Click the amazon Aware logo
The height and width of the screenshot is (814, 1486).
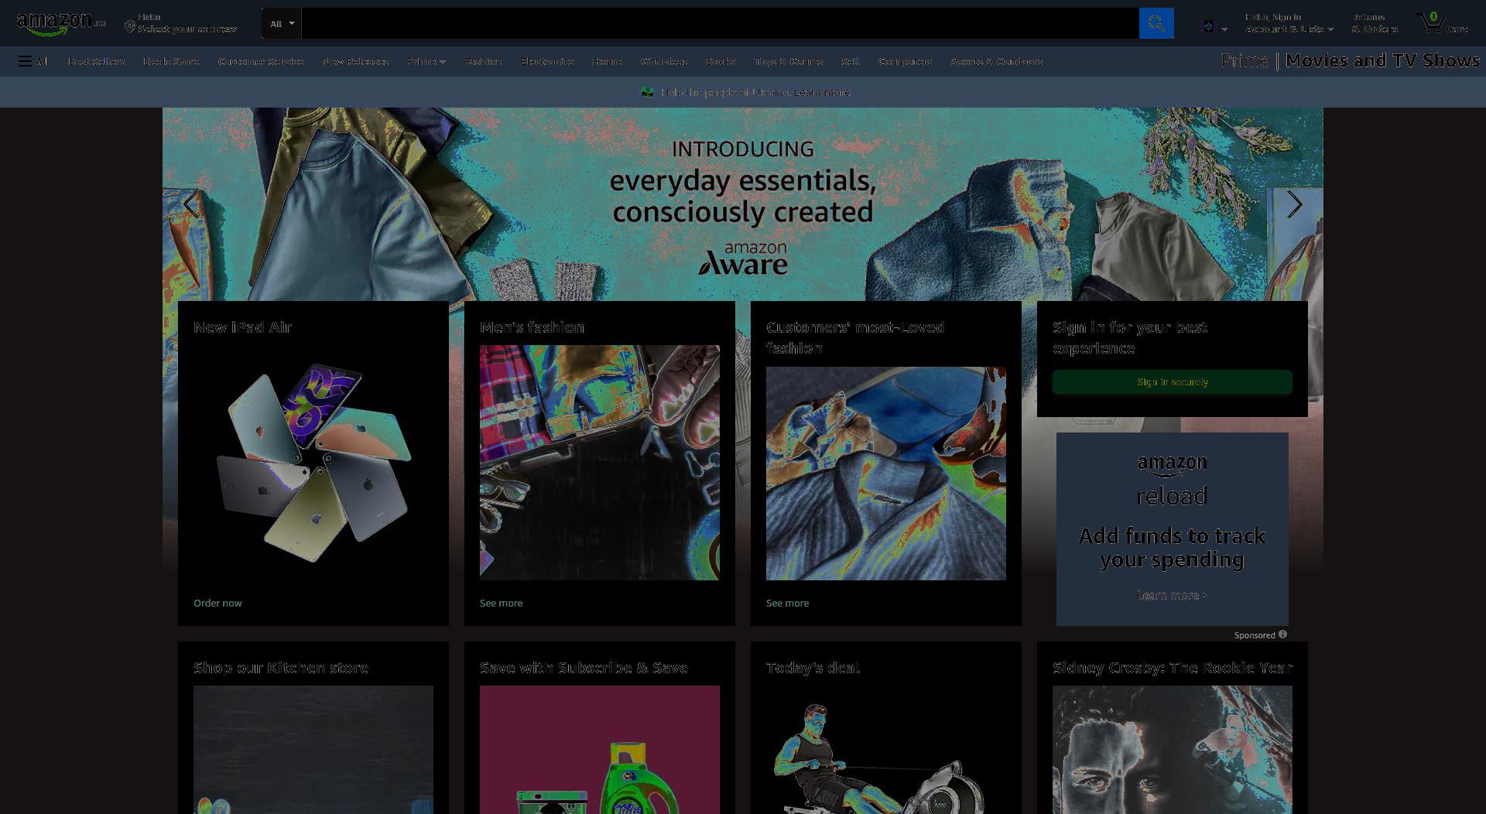[x=743, y=258]
